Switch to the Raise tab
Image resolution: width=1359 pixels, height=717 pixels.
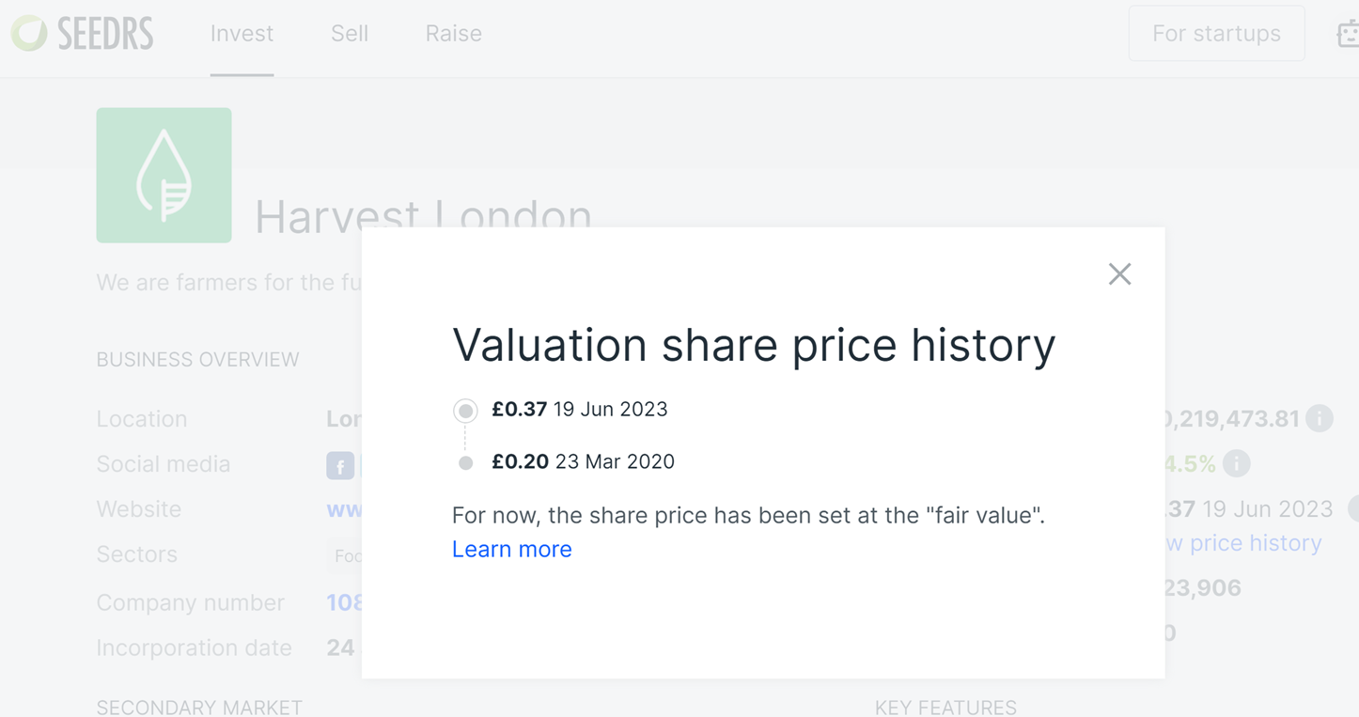(x=453, y=34)
